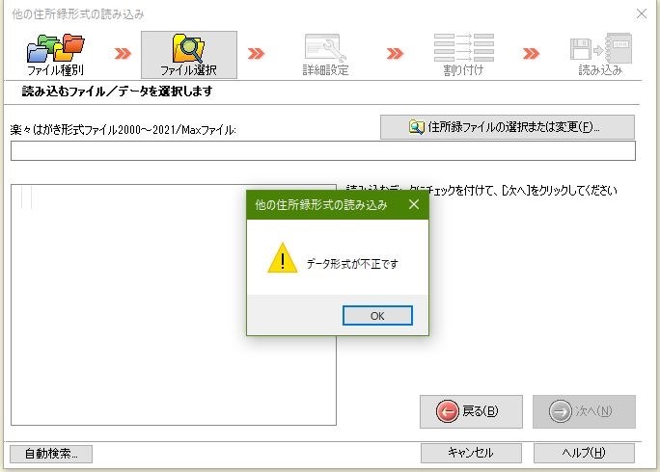
Task: Click the 読み込み step icon
Action: [x=600, y=54]
